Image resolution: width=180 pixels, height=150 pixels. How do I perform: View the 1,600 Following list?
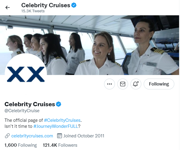coord(21,145)
